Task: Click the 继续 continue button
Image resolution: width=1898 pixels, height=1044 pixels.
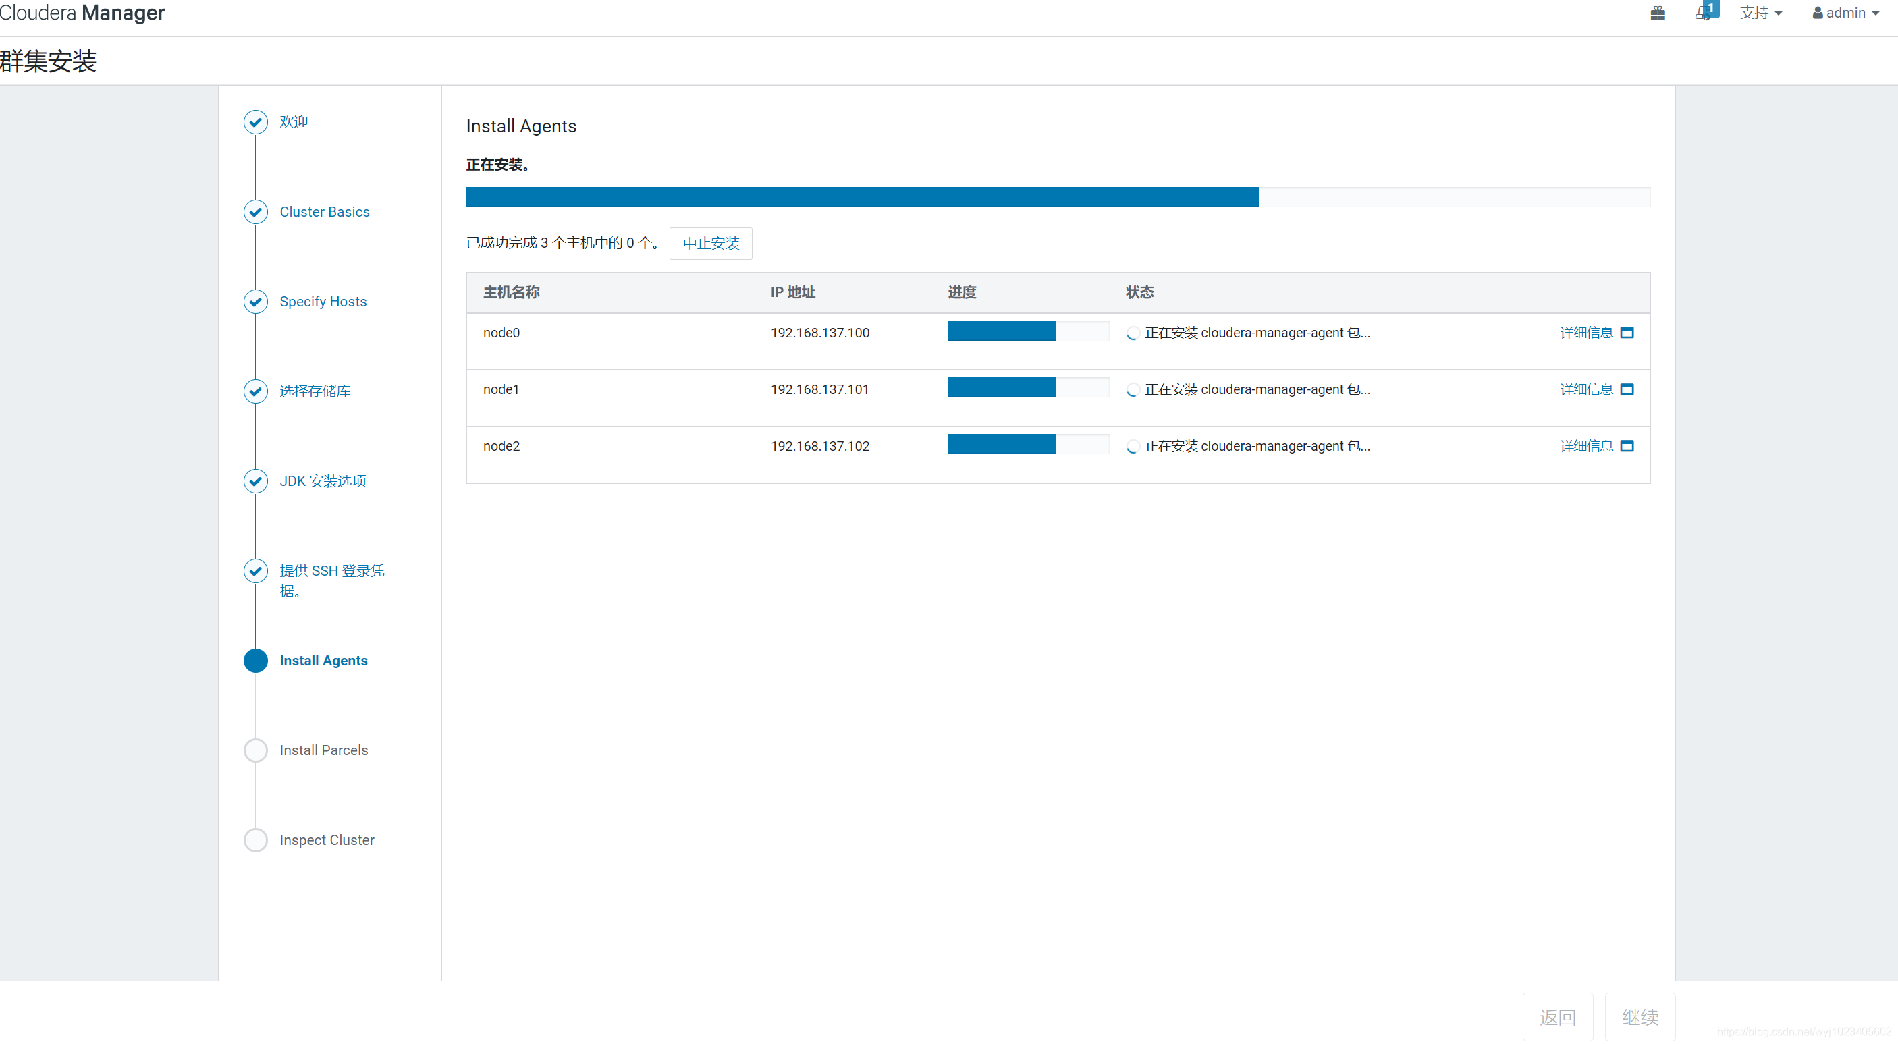Action: click(1639, 1018)
